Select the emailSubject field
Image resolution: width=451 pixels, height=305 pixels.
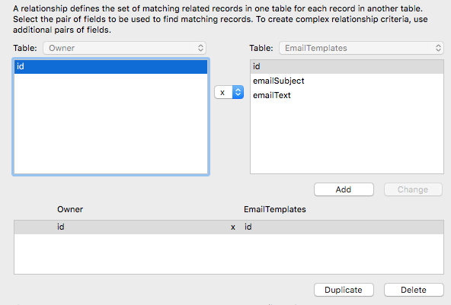(278, 81)
